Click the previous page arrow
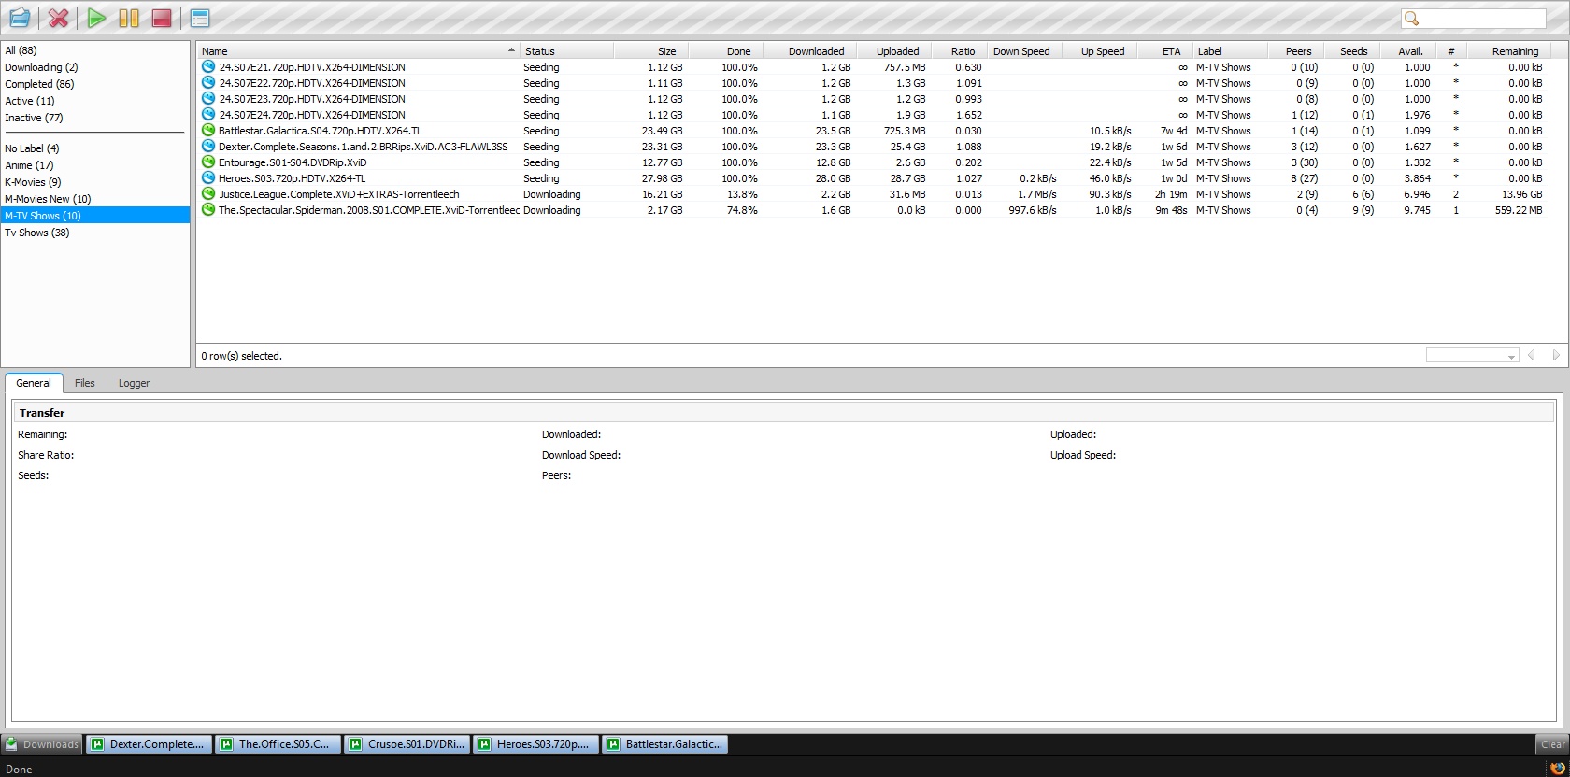 (x=1531, y=356)
